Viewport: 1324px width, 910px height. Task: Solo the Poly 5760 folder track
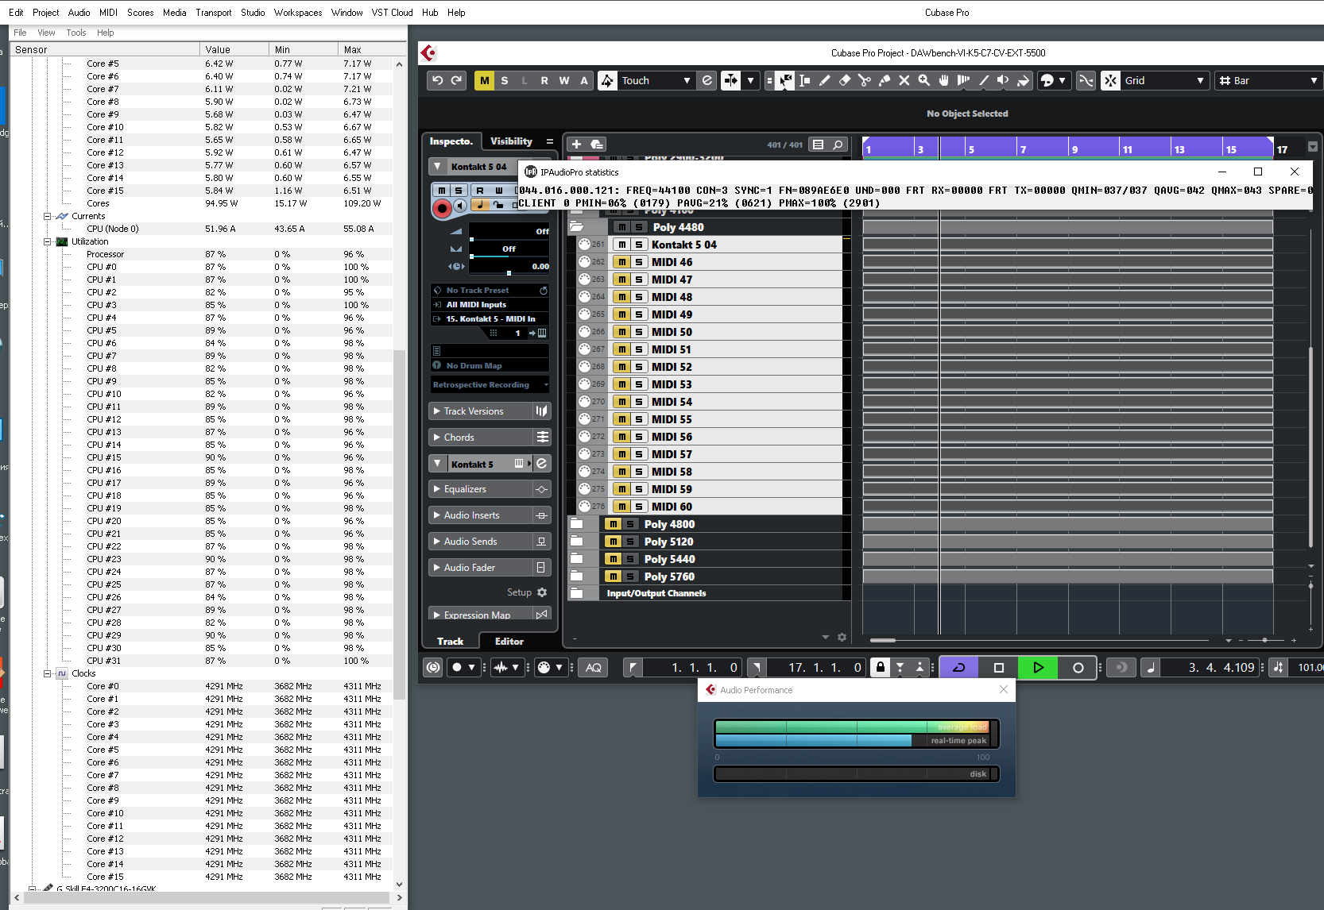pyautogui.click(x=630, y=576)
